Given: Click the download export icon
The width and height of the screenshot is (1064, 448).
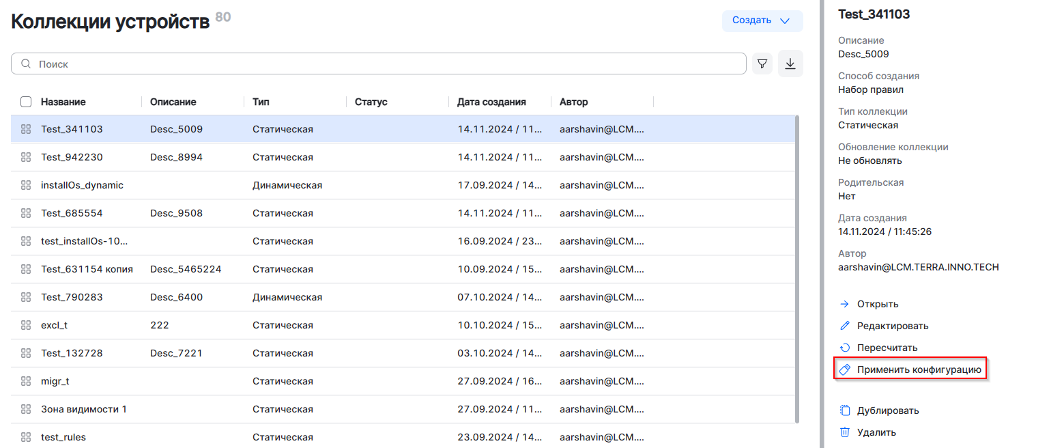Looking at the screenshot, I should (x=790, y=64).
